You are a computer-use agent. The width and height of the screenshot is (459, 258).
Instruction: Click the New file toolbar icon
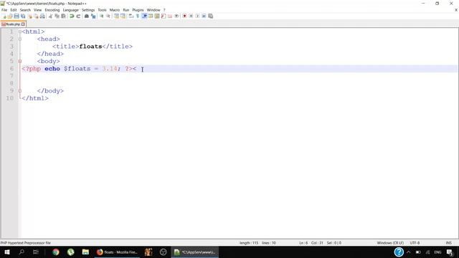click(4, 16)
